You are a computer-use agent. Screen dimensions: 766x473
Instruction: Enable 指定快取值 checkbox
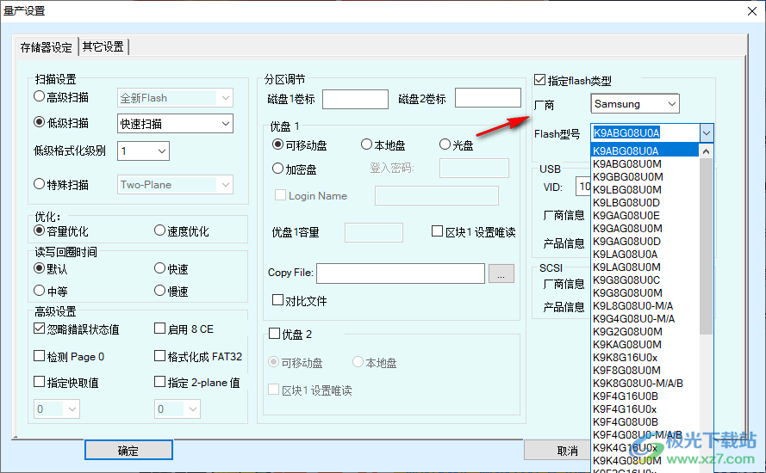(39, 382)
